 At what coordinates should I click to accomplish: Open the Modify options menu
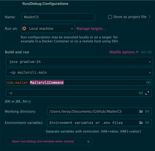(124, 52)
